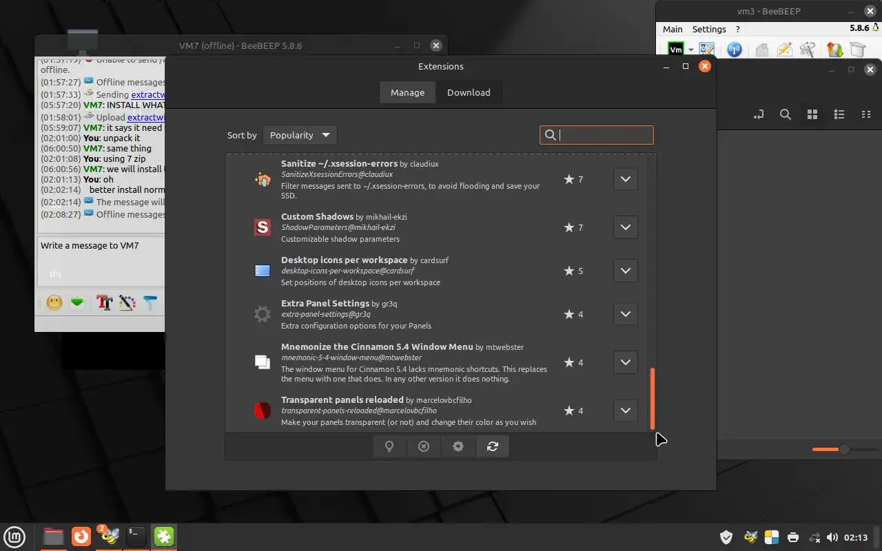This screenshot has height=551, width=882.
Task: Click the Sanitize xsession-errors extension icon
Action: click(263, 179)
